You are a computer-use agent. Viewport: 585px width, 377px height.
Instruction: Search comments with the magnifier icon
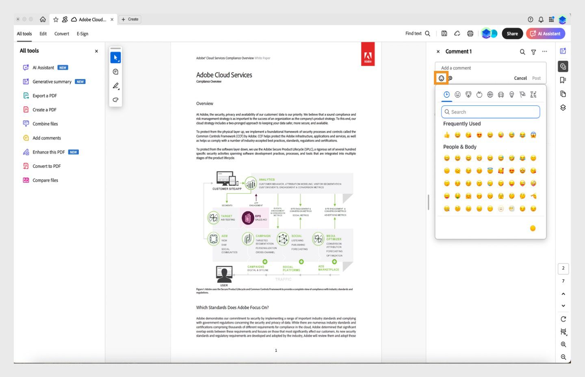coord(522,51)
